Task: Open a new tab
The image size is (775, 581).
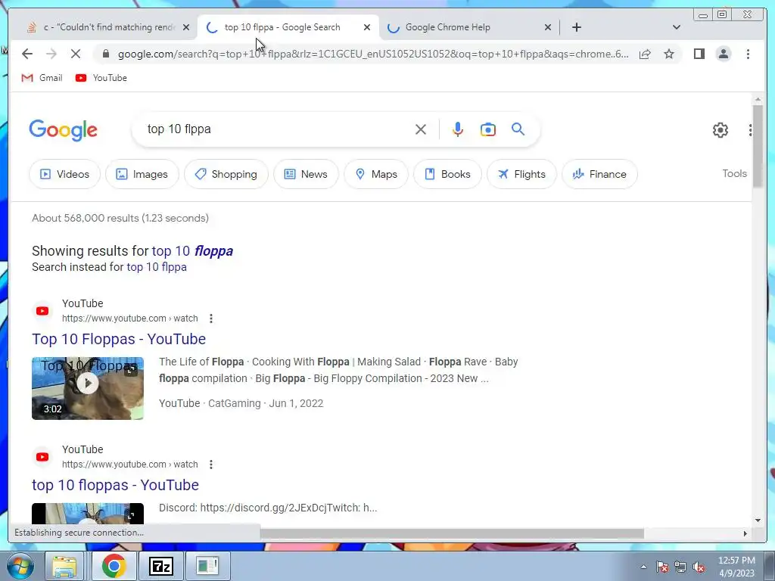Action: coord(576,27)
